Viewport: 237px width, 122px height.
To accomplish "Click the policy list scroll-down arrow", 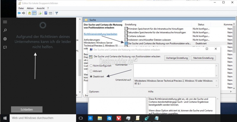I will coord(234,88).
